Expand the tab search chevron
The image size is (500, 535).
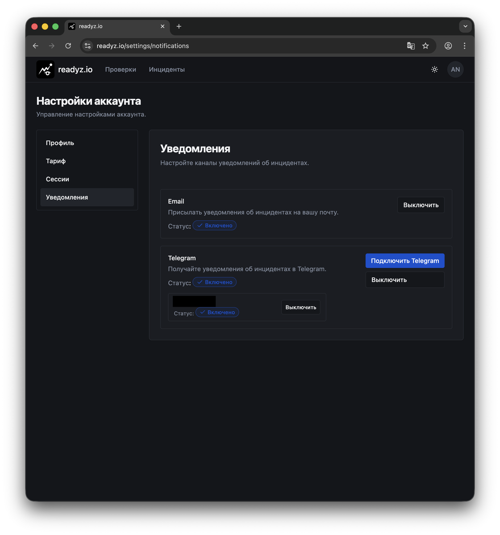point(465,26)
